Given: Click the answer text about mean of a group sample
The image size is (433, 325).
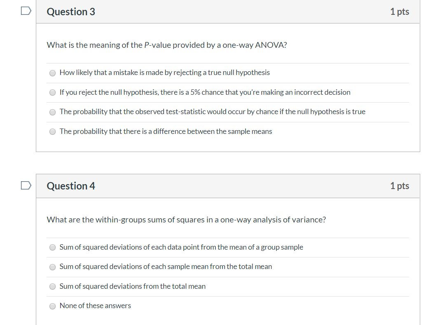Looking at the screenshot, I should [x=181, y=247].
